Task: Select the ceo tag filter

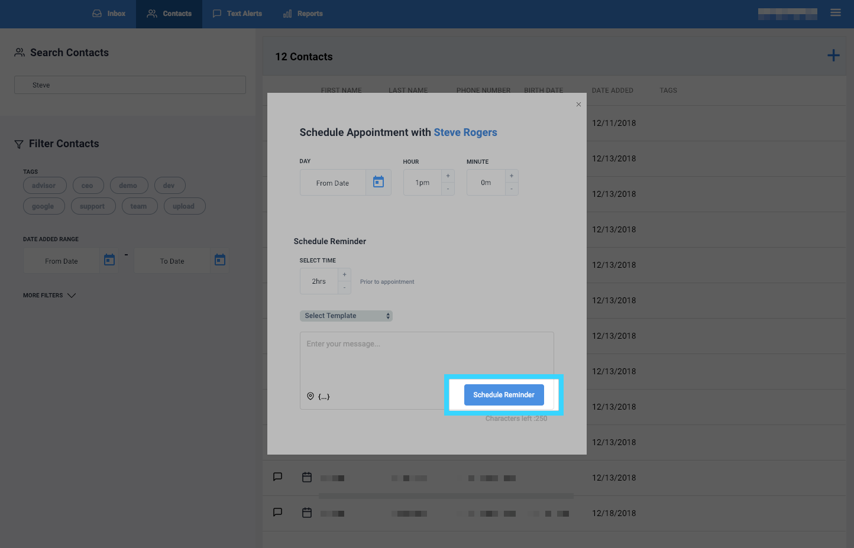Action: [88, 186]
